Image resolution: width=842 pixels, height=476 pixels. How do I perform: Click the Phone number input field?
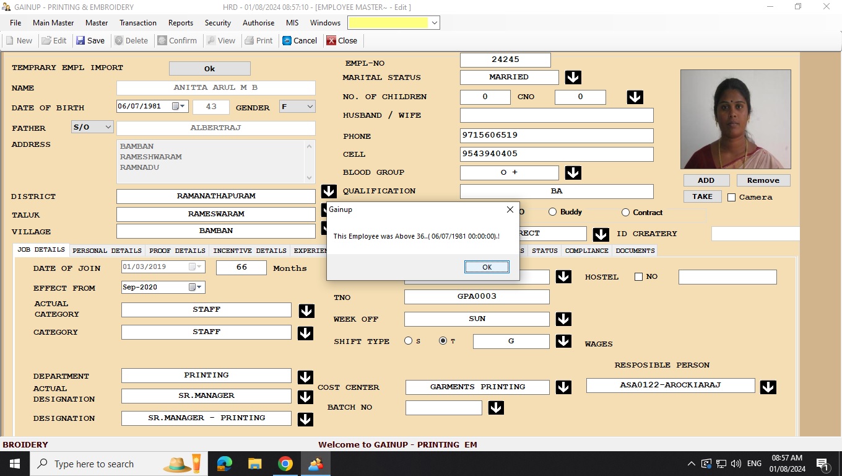556,135
